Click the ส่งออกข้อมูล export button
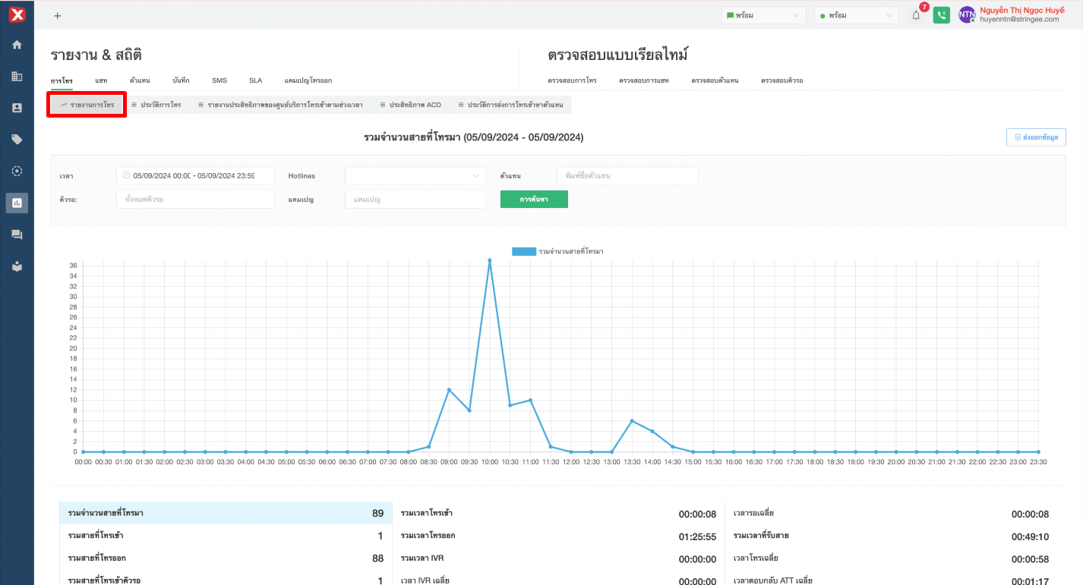 click(x=1036, y=137)
